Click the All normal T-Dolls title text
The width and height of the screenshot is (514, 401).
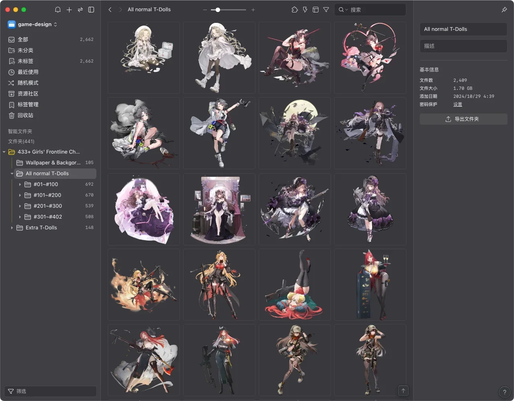coord(149,10)
